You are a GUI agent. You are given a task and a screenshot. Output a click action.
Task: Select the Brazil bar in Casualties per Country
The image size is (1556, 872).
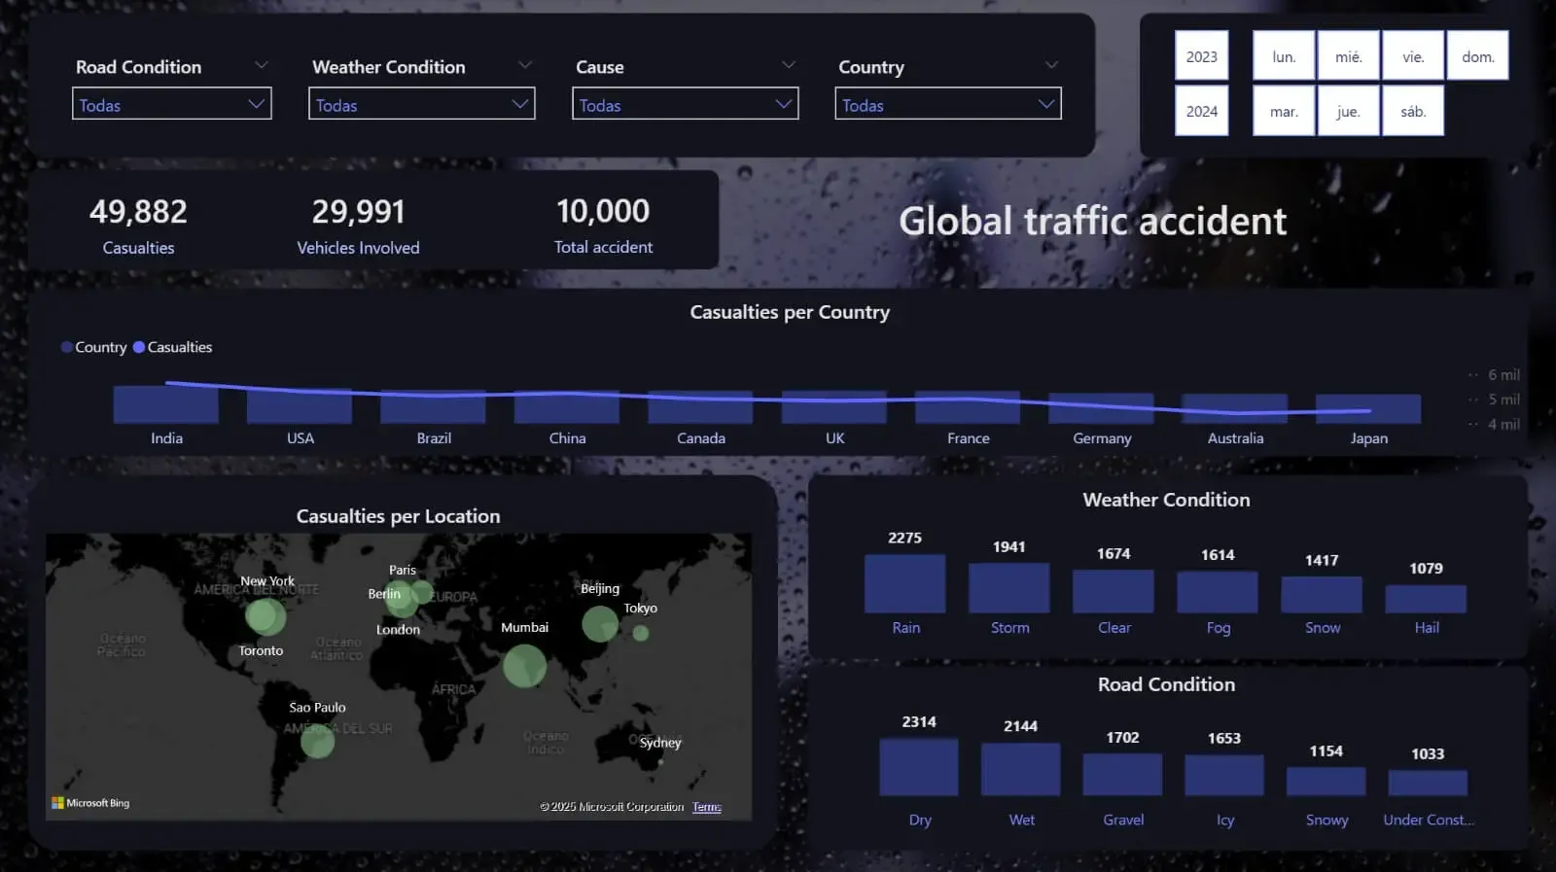(x=434, y=406)
